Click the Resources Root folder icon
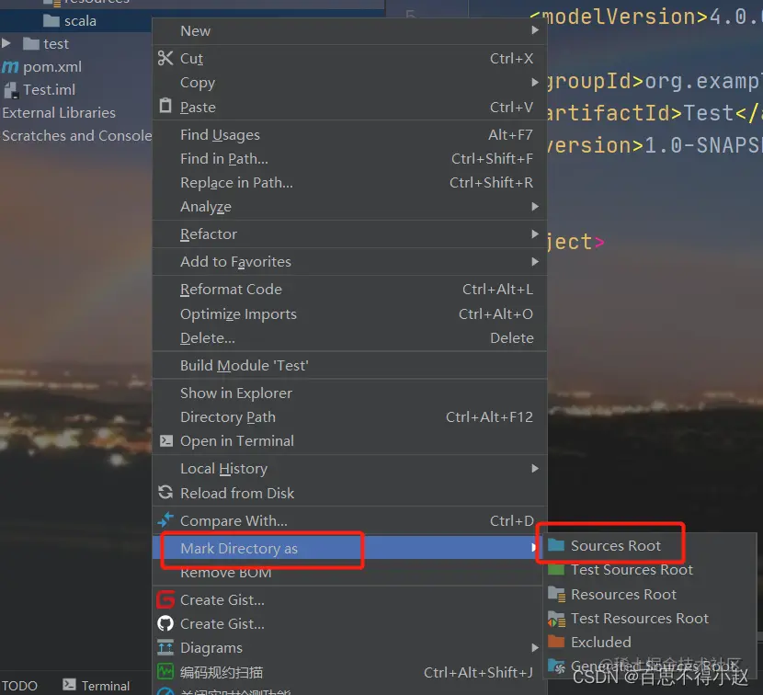Image resolution: width=763 pixels, height=695 pixels. coord(556,594)
